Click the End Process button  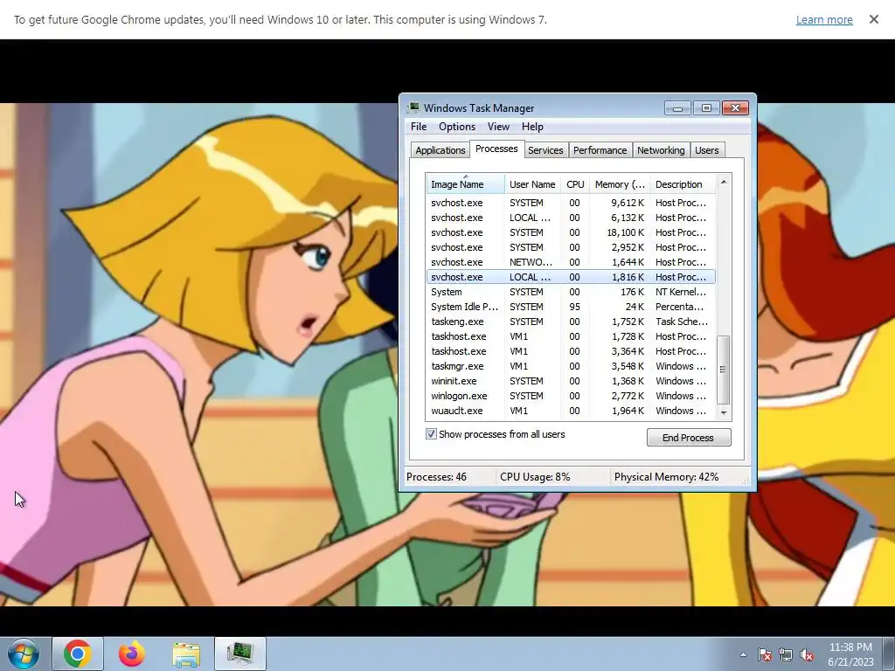coord(689,438)
